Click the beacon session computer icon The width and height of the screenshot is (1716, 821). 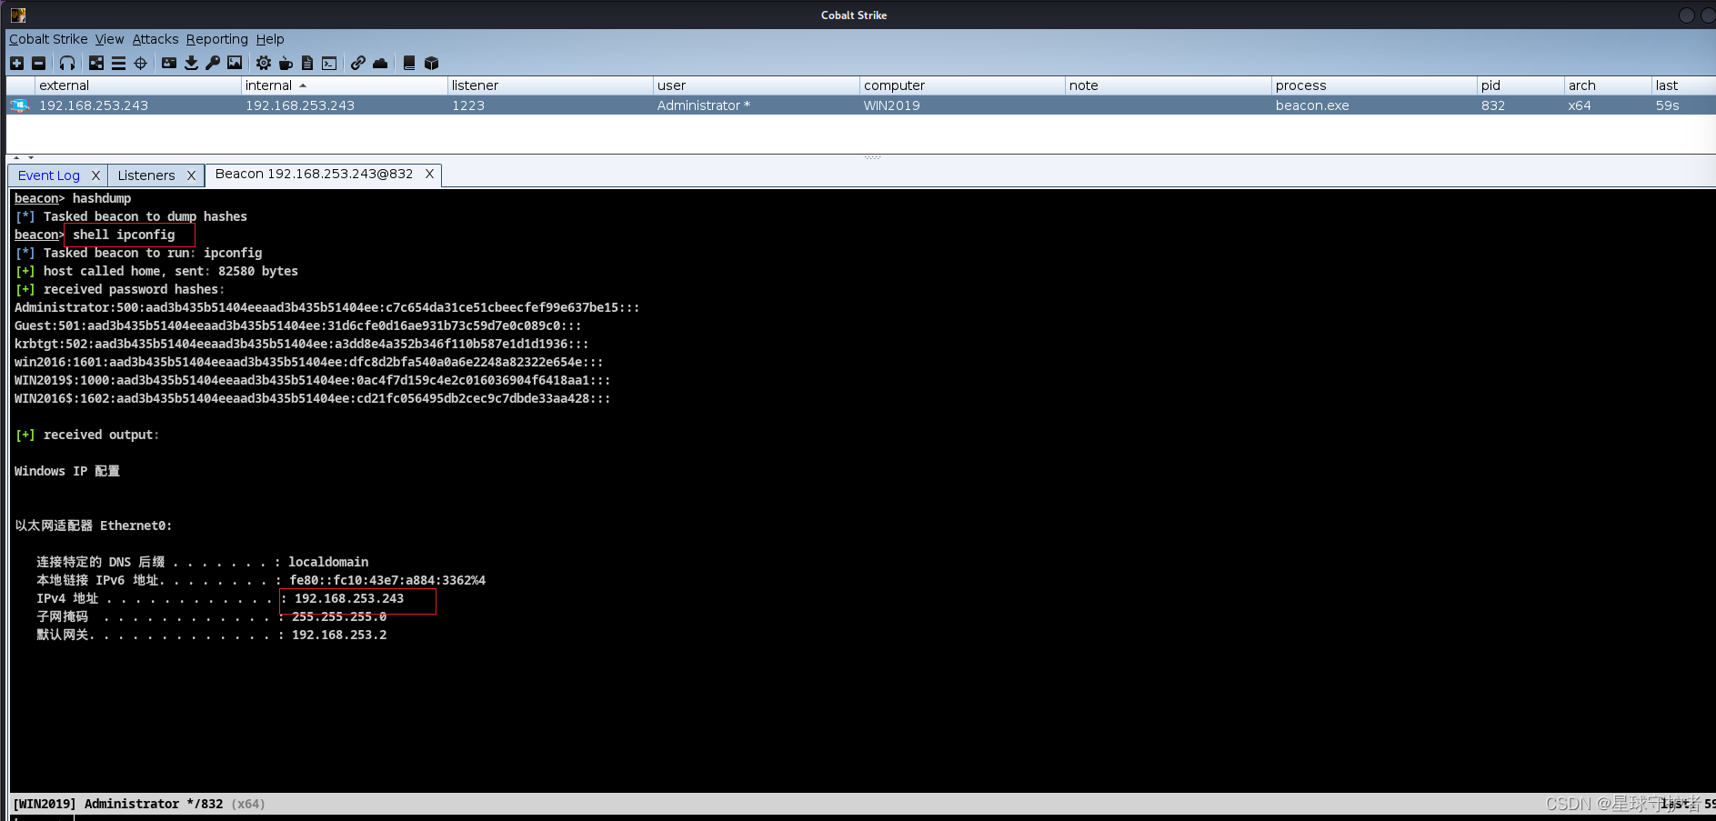pos(19,105)
